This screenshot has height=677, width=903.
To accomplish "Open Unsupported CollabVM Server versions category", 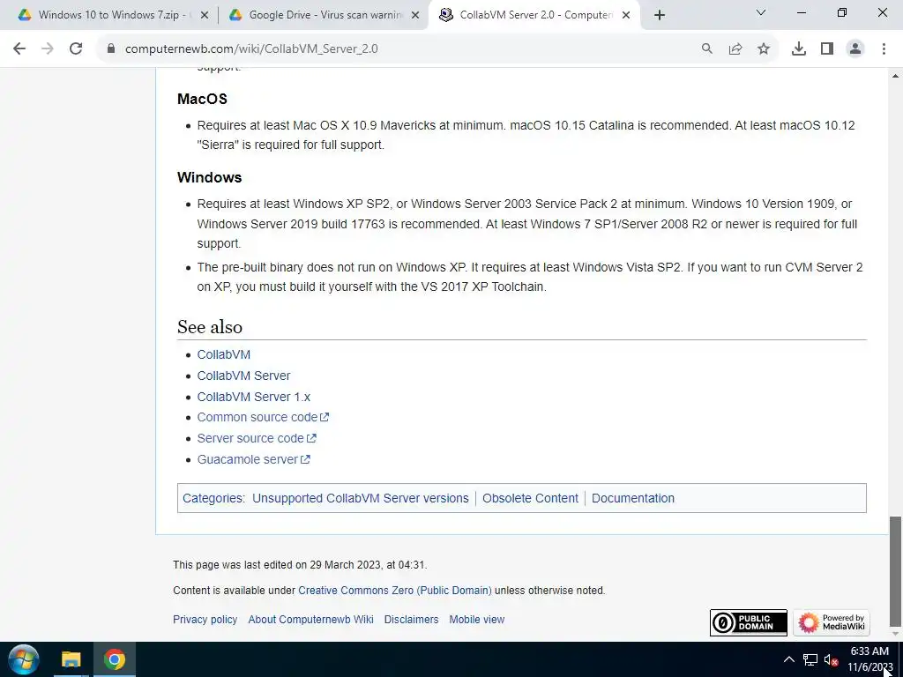I will (x=361, y=499).
